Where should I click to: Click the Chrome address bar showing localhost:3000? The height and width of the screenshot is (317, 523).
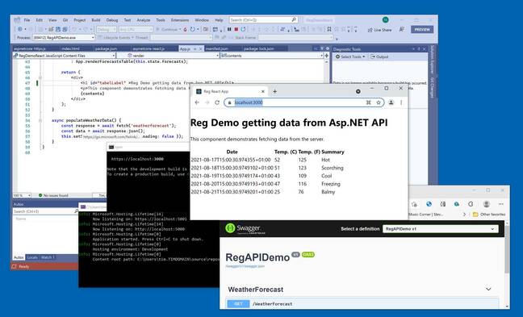point(303,102)
